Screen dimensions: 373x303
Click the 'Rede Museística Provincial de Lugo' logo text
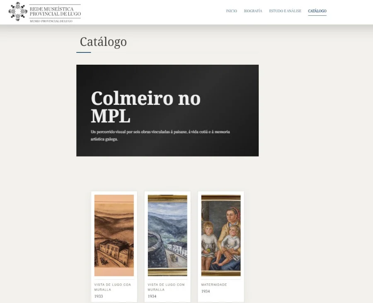click(55, 11)
